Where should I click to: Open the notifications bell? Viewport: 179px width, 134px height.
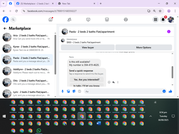[x=163, y=20]
